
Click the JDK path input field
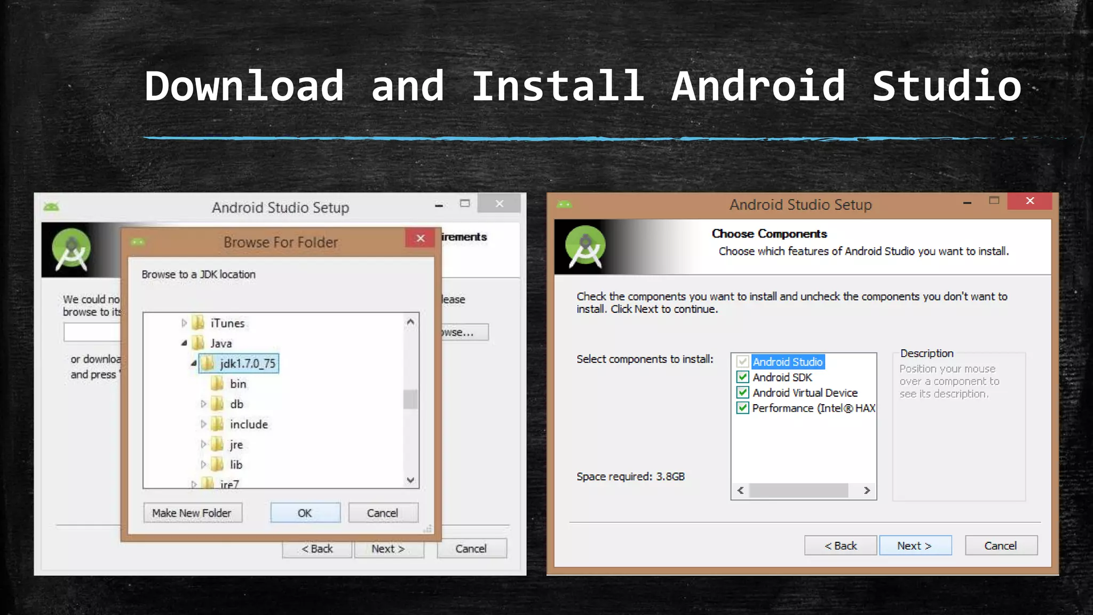(x=92, y=332)
